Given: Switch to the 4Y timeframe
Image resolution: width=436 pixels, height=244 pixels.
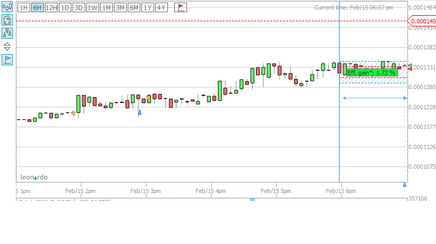Looking at the screenshot, I should [x=161, y=7].
